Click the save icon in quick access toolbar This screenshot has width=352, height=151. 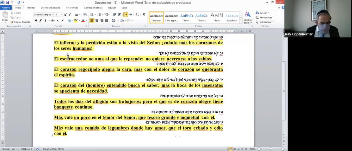[7, 3]
